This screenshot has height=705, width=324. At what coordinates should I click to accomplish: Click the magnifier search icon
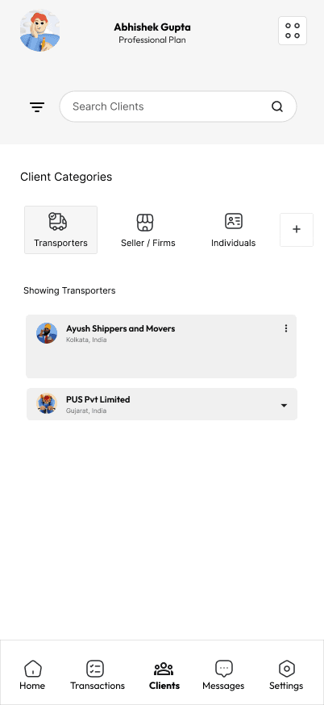pyautogui.click(x=277, y=106)
